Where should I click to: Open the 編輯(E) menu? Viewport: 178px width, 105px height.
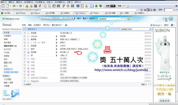tap(11, 2)
